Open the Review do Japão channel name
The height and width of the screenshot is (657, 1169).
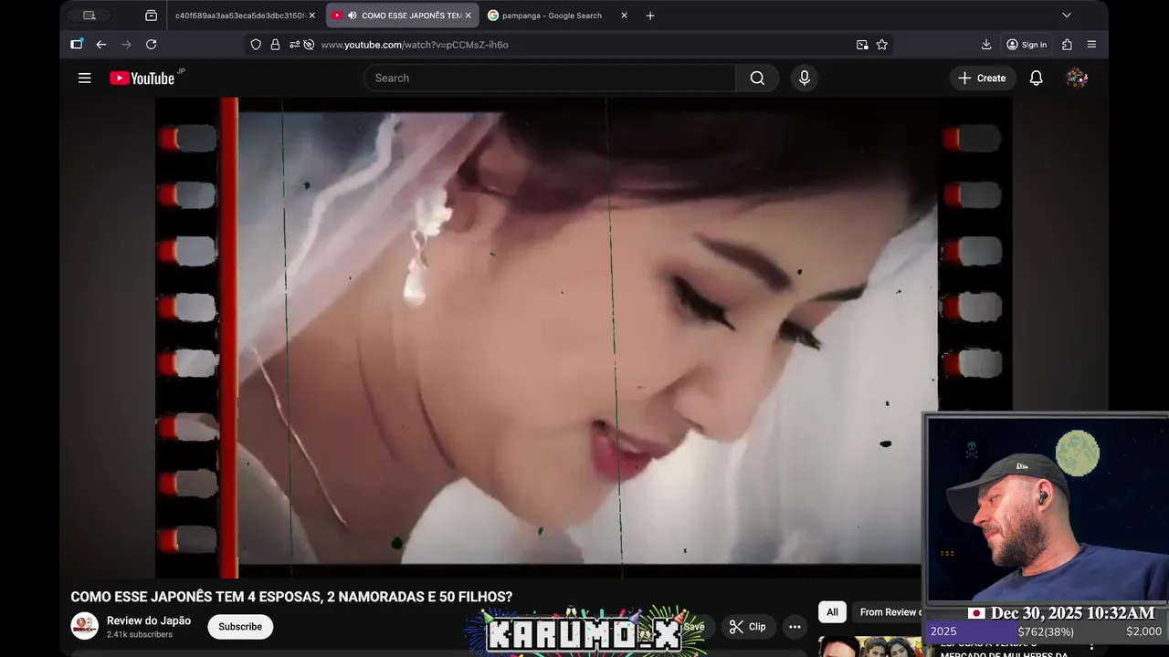(149, 620)
